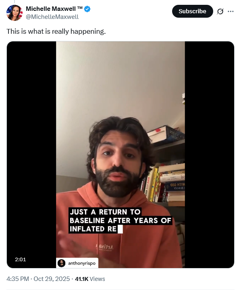Click the anthonyrispo username watermark text
This screenshot has height=293, width=241.
click(x=82, y=263)
